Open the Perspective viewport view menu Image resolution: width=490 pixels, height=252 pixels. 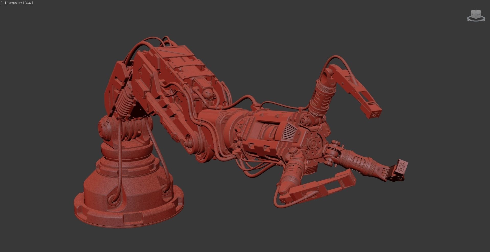(15, 3)
